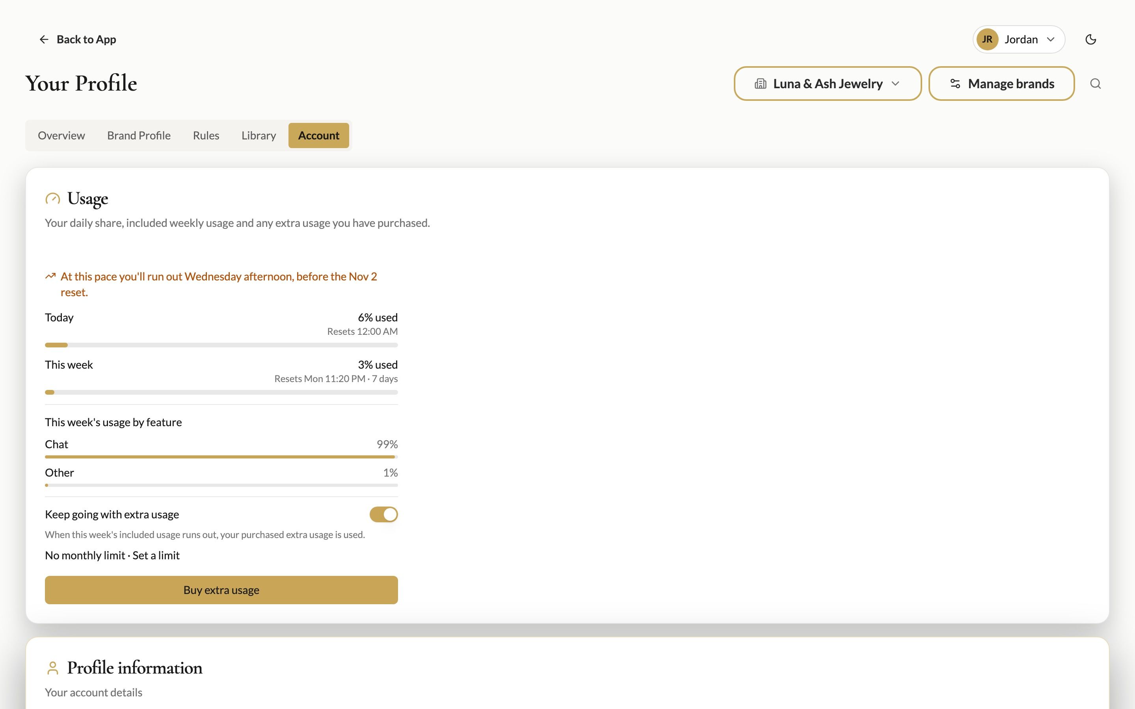Viewport: 1135px width, 709px height.
Task: Click Buy extra usage button
Action: (221, 590)
